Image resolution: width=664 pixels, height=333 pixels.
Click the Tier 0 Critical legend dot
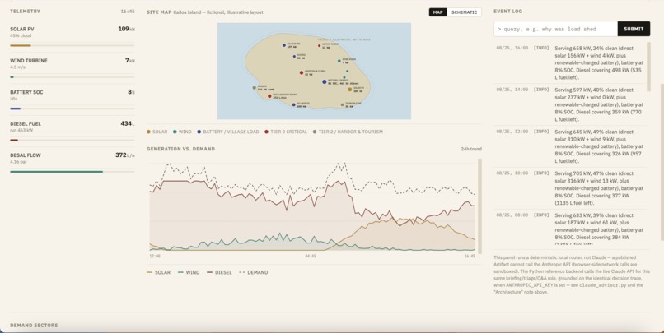pyautogui.click(x=267, y=132)
